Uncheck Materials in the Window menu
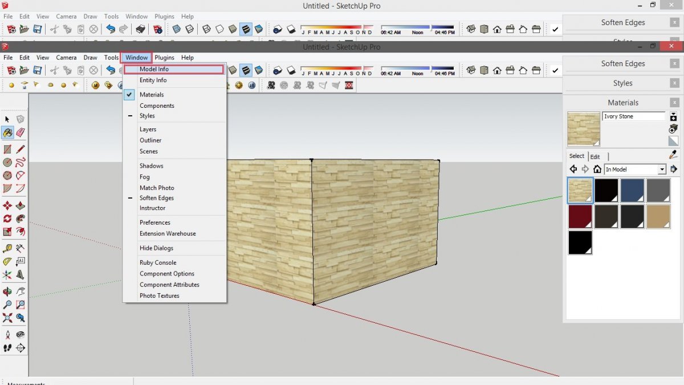This screenshot has width=684, height=385. [152, 94]
